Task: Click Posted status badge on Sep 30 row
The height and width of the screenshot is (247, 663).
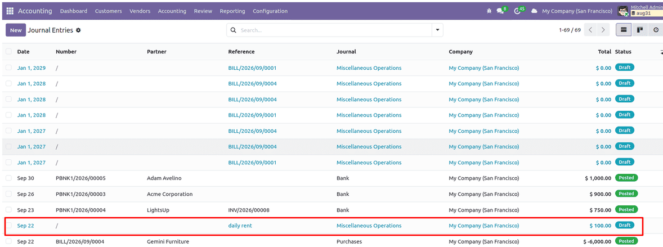Action: point(626,178)
